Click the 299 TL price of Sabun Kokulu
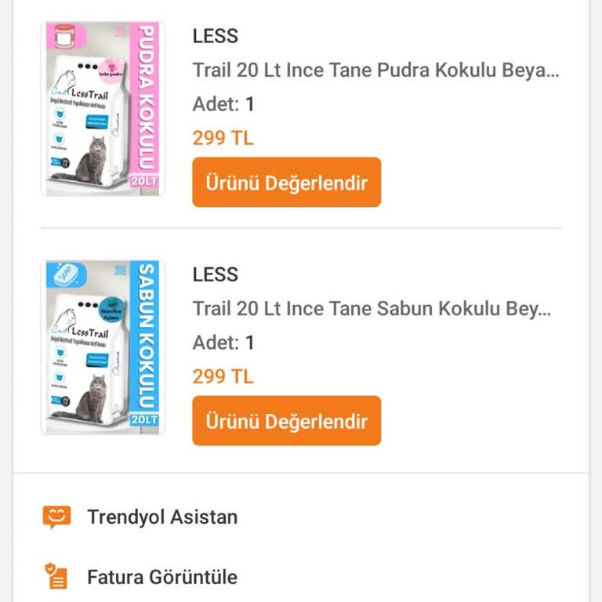Screen dimensions: 602x602 pos(223,376)
